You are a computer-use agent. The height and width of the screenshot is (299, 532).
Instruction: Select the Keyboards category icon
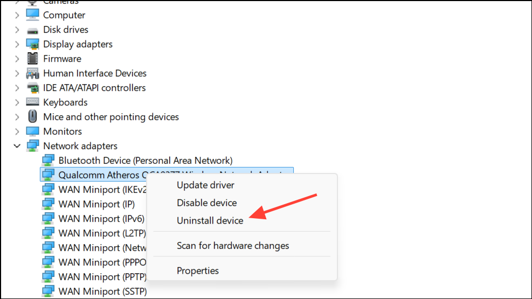coord(32,102)
